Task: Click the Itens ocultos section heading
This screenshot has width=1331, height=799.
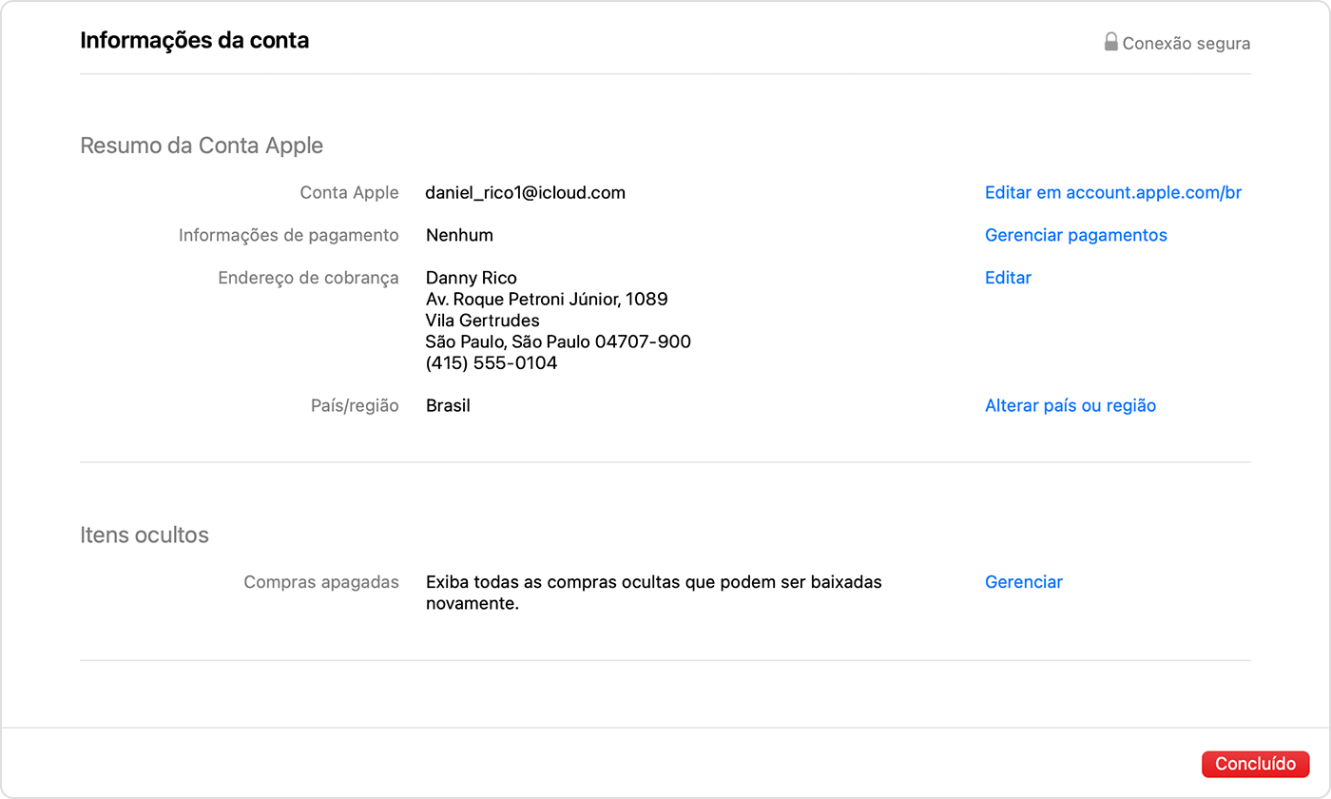Action: (145, 535)
